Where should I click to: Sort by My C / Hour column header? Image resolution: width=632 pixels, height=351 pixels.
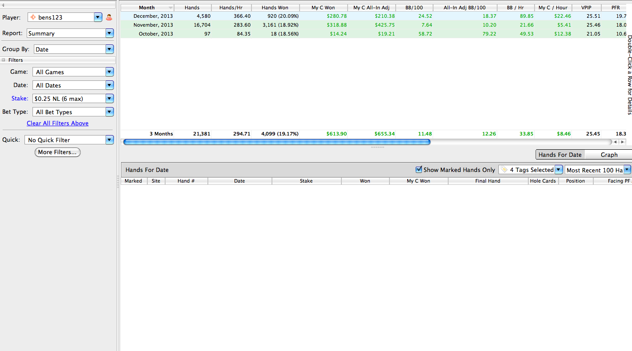[553, 8]
